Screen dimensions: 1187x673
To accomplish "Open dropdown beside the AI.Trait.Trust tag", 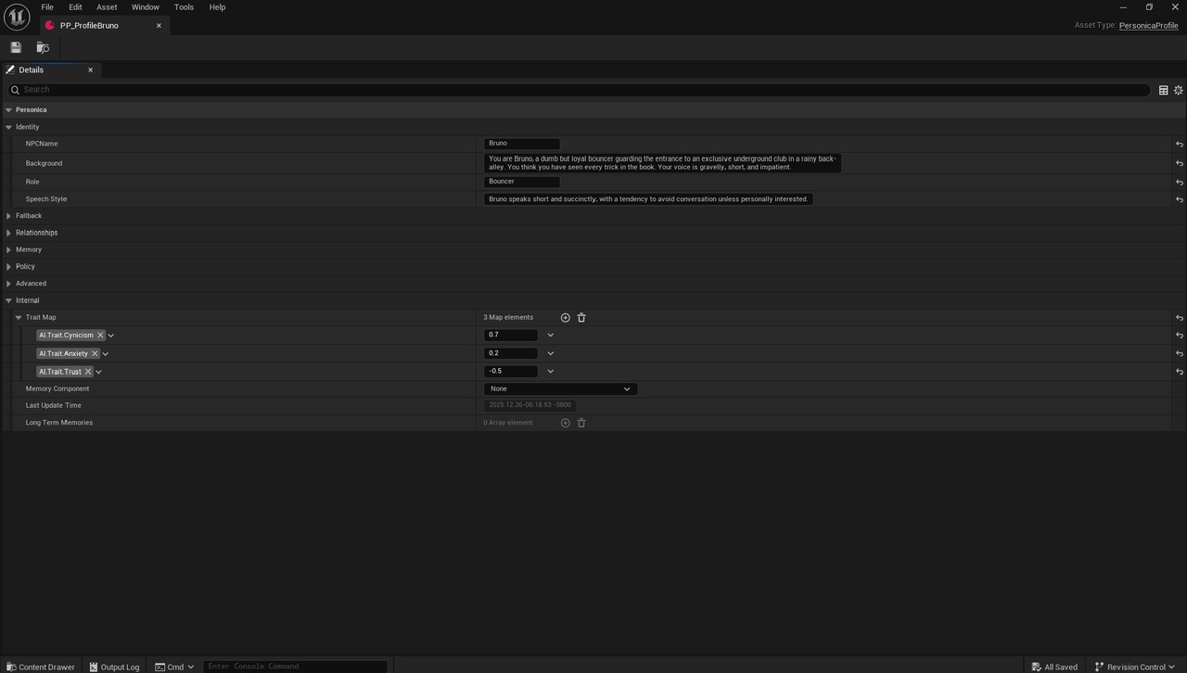I will [x=98, y=372].
